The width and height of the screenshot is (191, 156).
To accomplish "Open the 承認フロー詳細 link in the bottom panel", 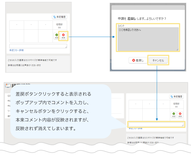I will coord(135,129).
